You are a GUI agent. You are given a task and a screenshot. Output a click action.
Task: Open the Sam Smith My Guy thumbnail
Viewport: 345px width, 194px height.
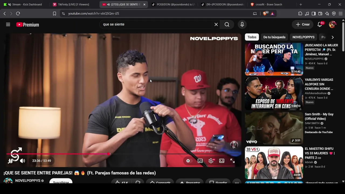274,128
